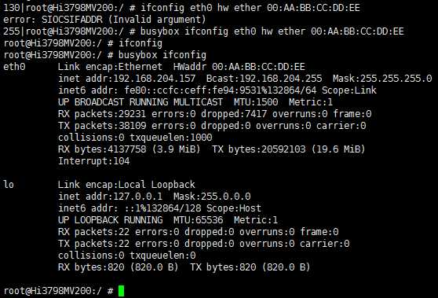Click the TX packets:38109 value
Image resolution: width=438 pixels, height=298 pixels.
102,126
